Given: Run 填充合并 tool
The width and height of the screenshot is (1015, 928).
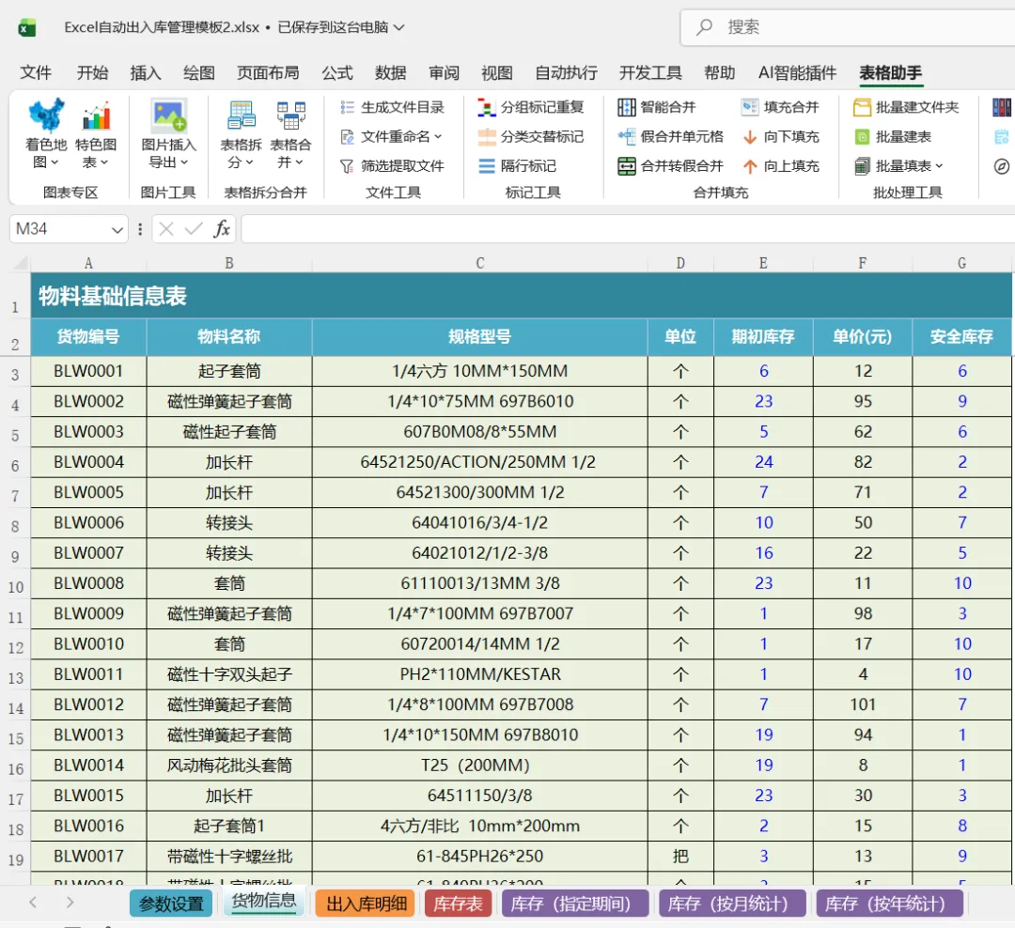Looking at the screenshot, I should [x=780, y=107].
